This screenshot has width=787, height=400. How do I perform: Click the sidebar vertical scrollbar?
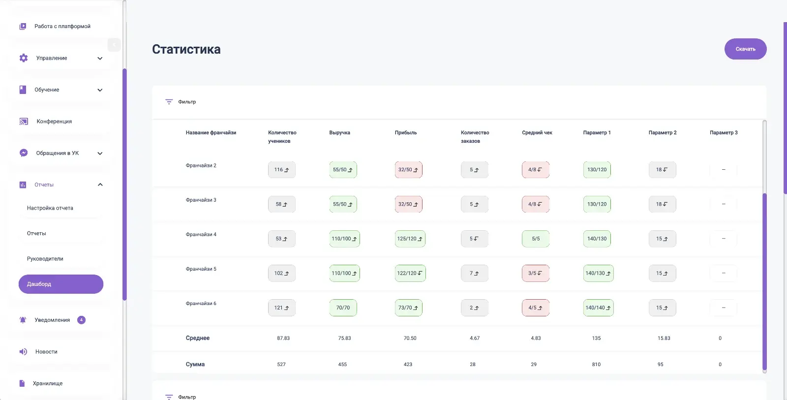[125, 185]
